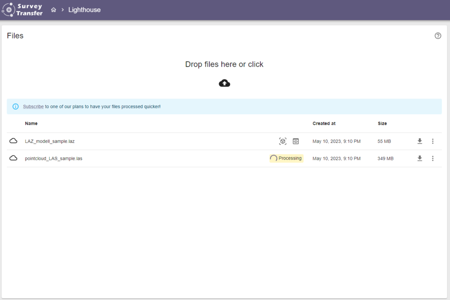Screen dimensions: 450x300
Task: Preview LAZ_modell_sample.laz with the eye icon
Action: point(296,141)
